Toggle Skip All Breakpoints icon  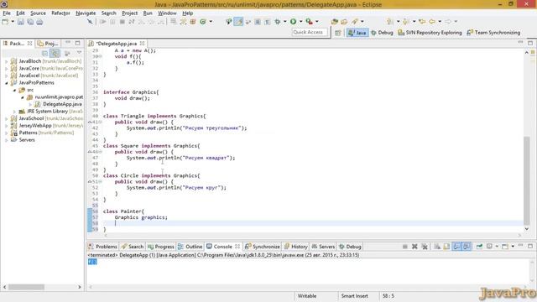pos(90,22)
